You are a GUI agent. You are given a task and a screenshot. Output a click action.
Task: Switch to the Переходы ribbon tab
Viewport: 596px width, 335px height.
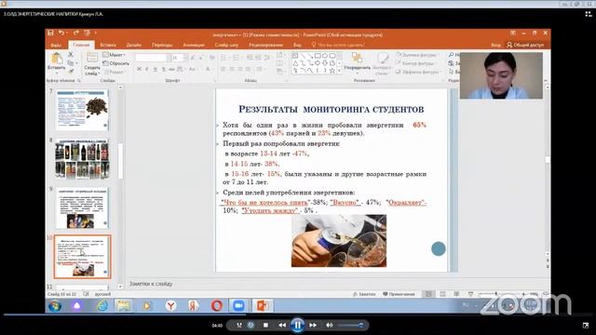pos(162,45)
